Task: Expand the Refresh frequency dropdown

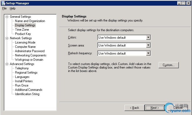Action: (148, 53)
